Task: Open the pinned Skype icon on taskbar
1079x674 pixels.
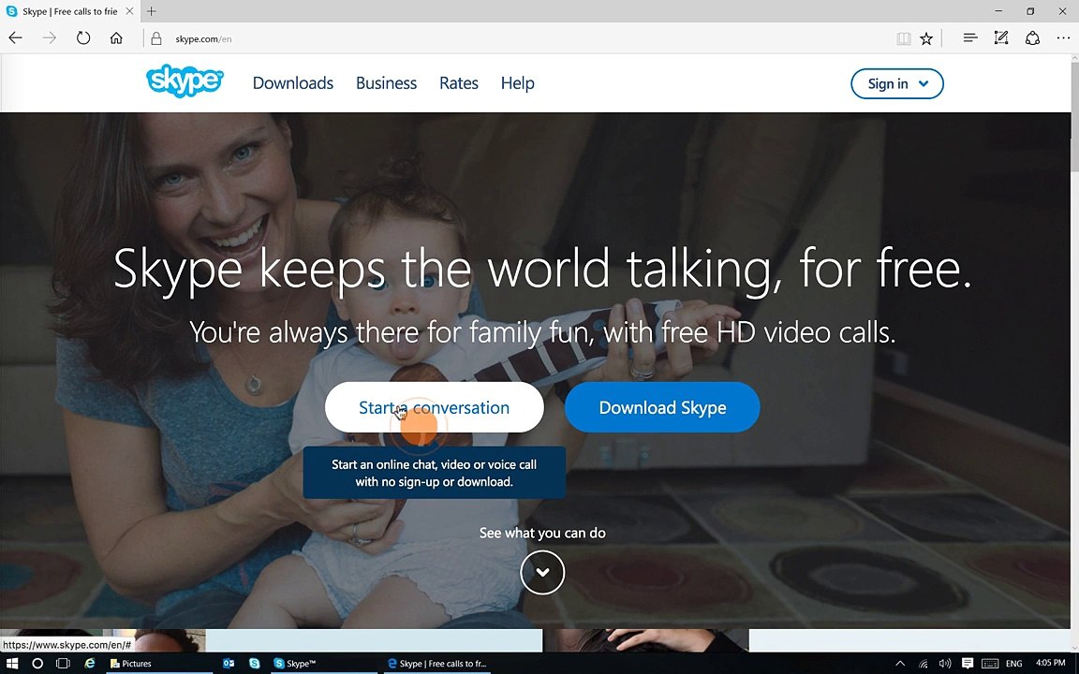Action: click(255, 663)
